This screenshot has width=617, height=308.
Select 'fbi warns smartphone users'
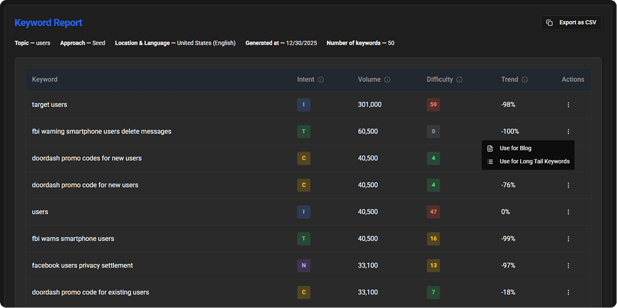pos(73,239)
